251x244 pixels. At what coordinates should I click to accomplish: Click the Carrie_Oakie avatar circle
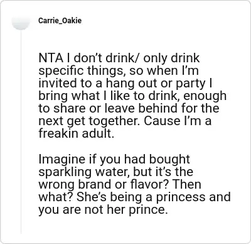pyautogui.click(x=21, y=21)
